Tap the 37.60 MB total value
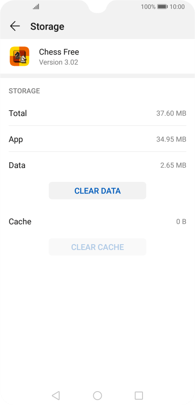 coord(171,113)
